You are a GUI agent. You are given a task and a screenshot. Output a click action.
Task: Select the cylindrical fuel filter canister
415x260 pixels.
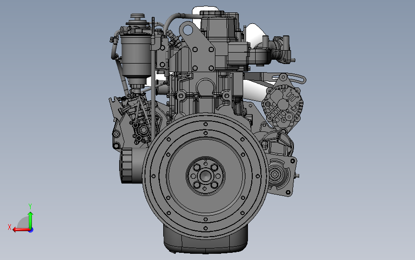(136, 56)
